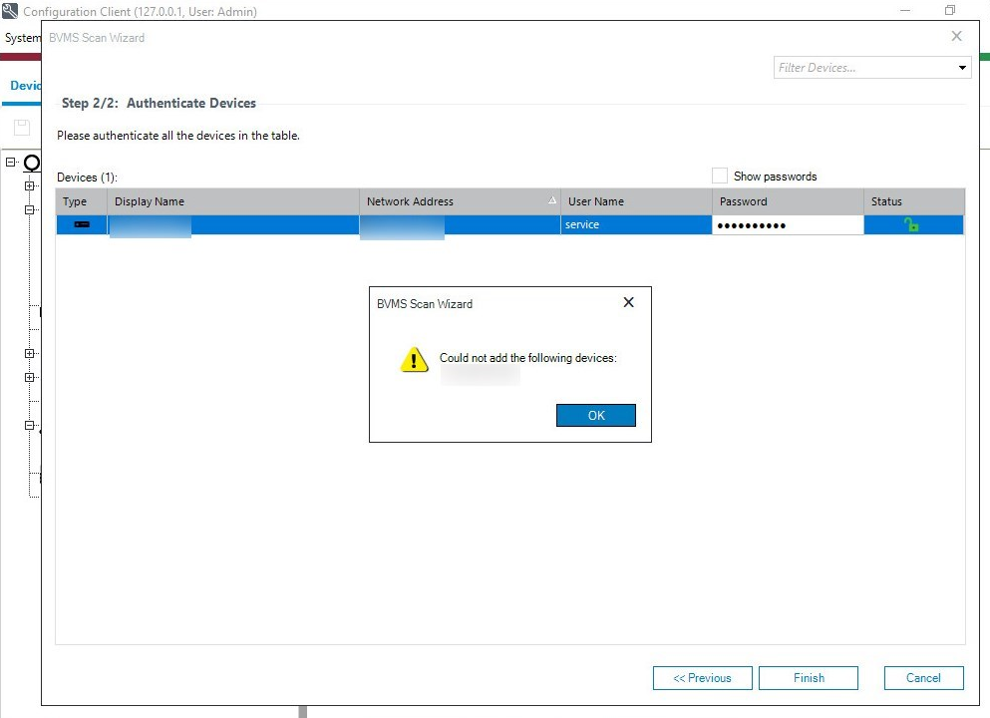Image resolution: width=990 pixels, height=718 pixels.
Task: Click the password field of the device row
Action: click(x=788, y=224)
